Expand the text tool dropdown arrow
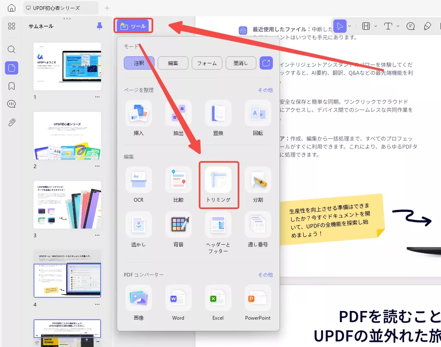Viewport: 441px width, 347px height. (x=398, y=26)
